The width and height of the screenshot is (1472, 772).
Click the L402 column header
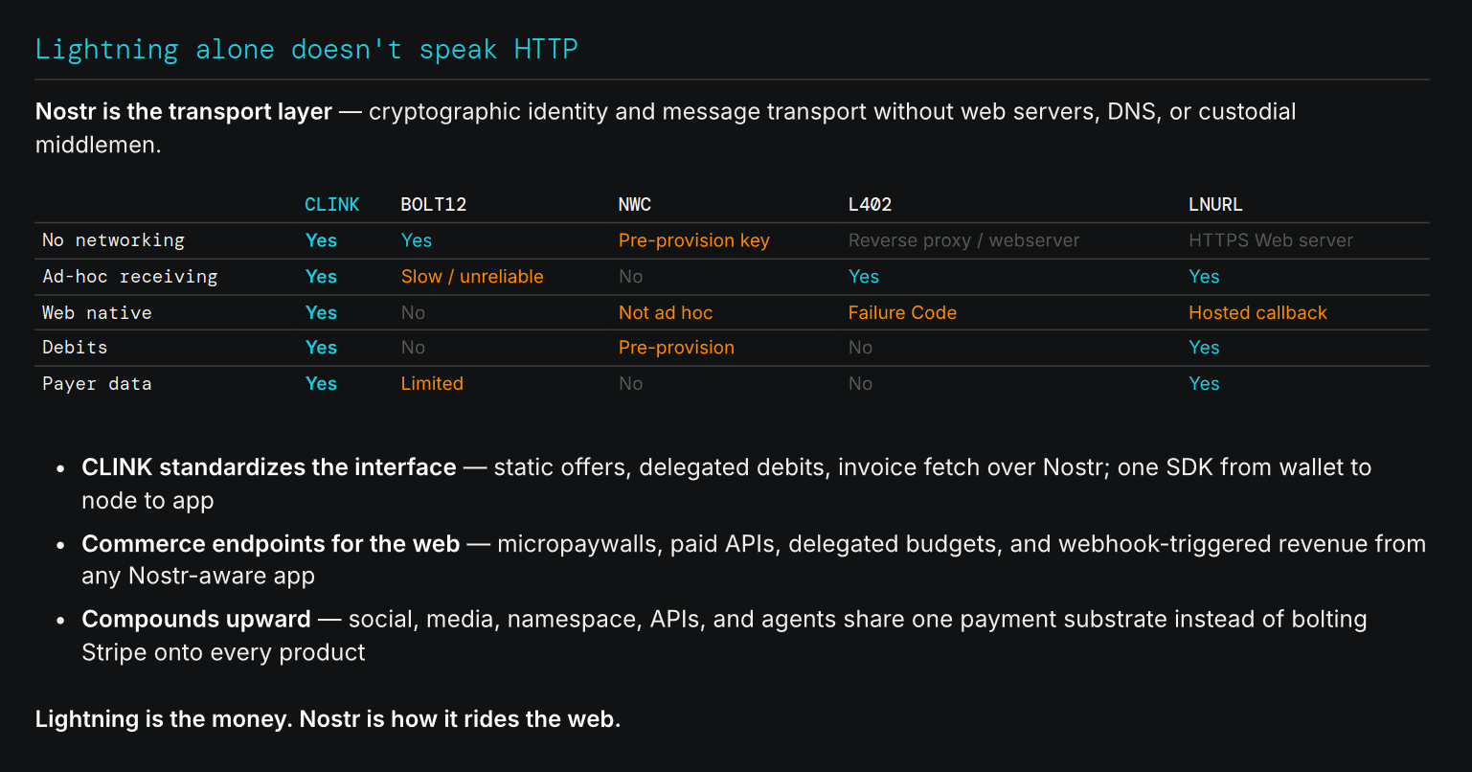pyautogui.click(x=871, y=204)
